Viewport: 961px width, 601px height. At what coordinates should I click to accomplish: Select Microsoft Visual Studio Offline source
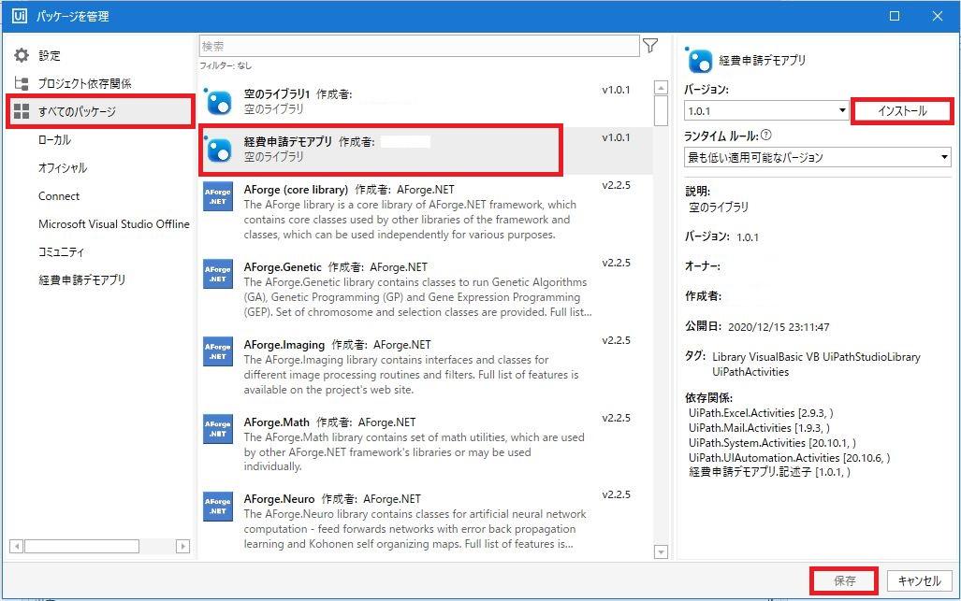click(x=114, y=224)
